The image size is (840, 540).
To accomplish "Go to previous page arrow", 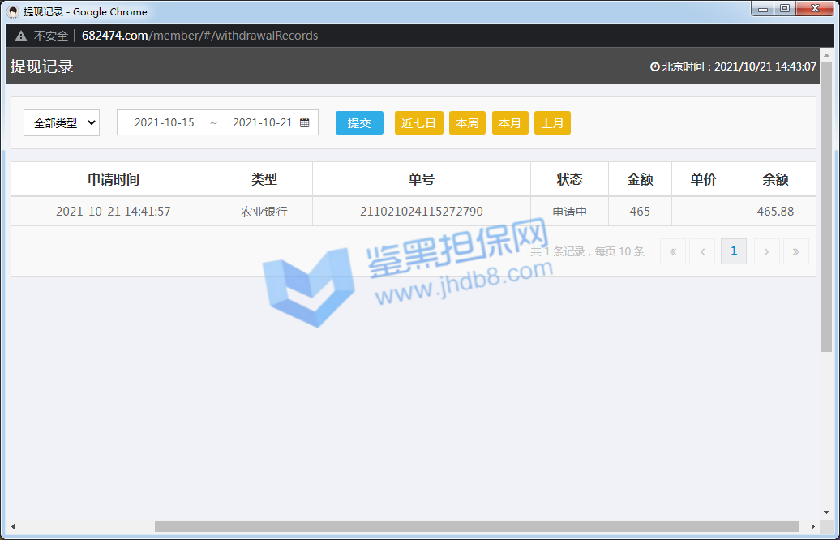I will tap(701, 251).
